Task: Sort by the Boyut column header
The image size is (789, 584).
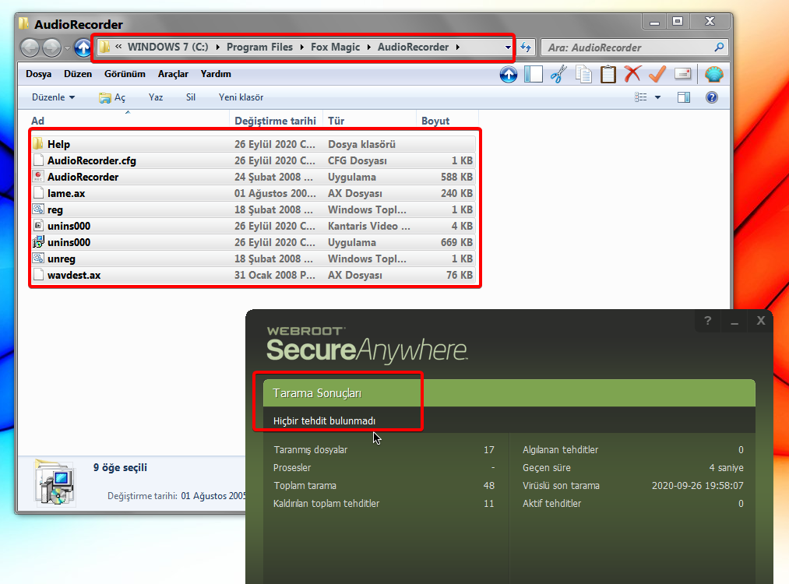Action: pyautogui.click(x=447, y=121)
